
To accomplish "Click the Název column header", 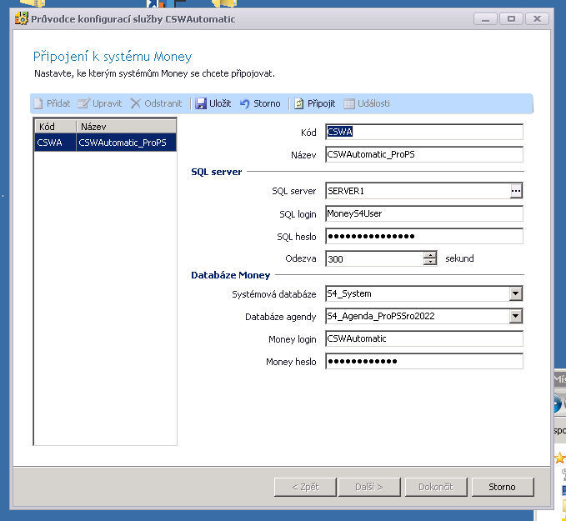I will click(x=125, y=126).
